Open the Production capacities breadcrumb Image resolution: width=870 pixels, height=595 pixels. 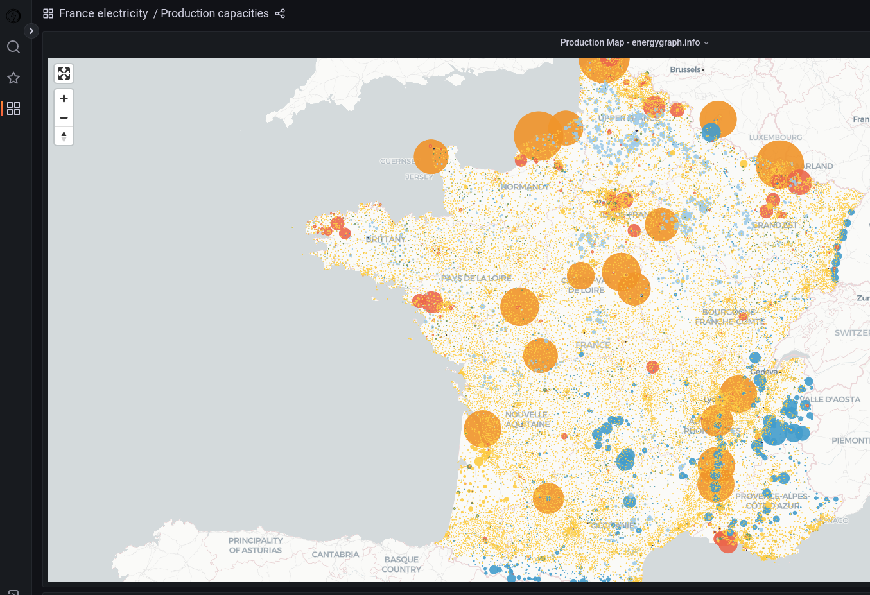pyautogui.click(x=214, y=13)
